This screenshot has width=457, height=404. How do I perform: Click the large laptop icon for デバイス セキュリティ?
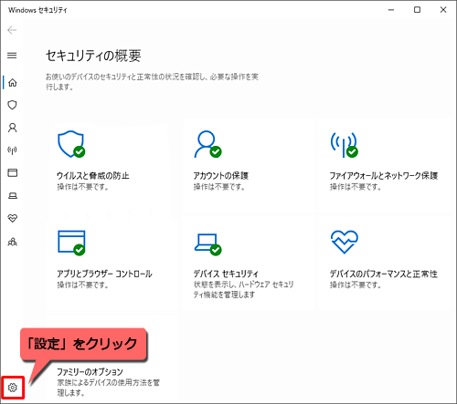point(208,244)
